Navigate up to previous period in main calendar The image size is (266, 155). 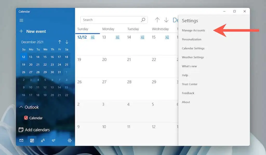point(157,20)
